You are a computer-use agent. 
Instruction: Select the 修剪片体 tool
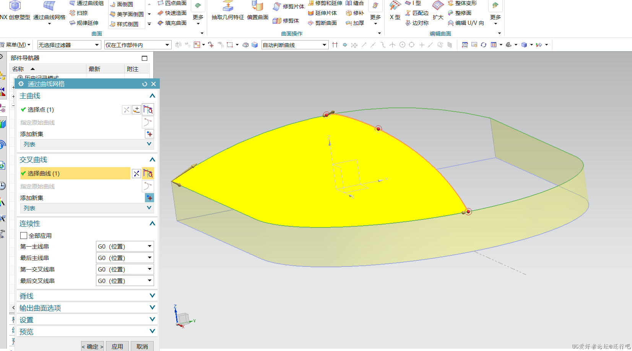pos(289,6)
